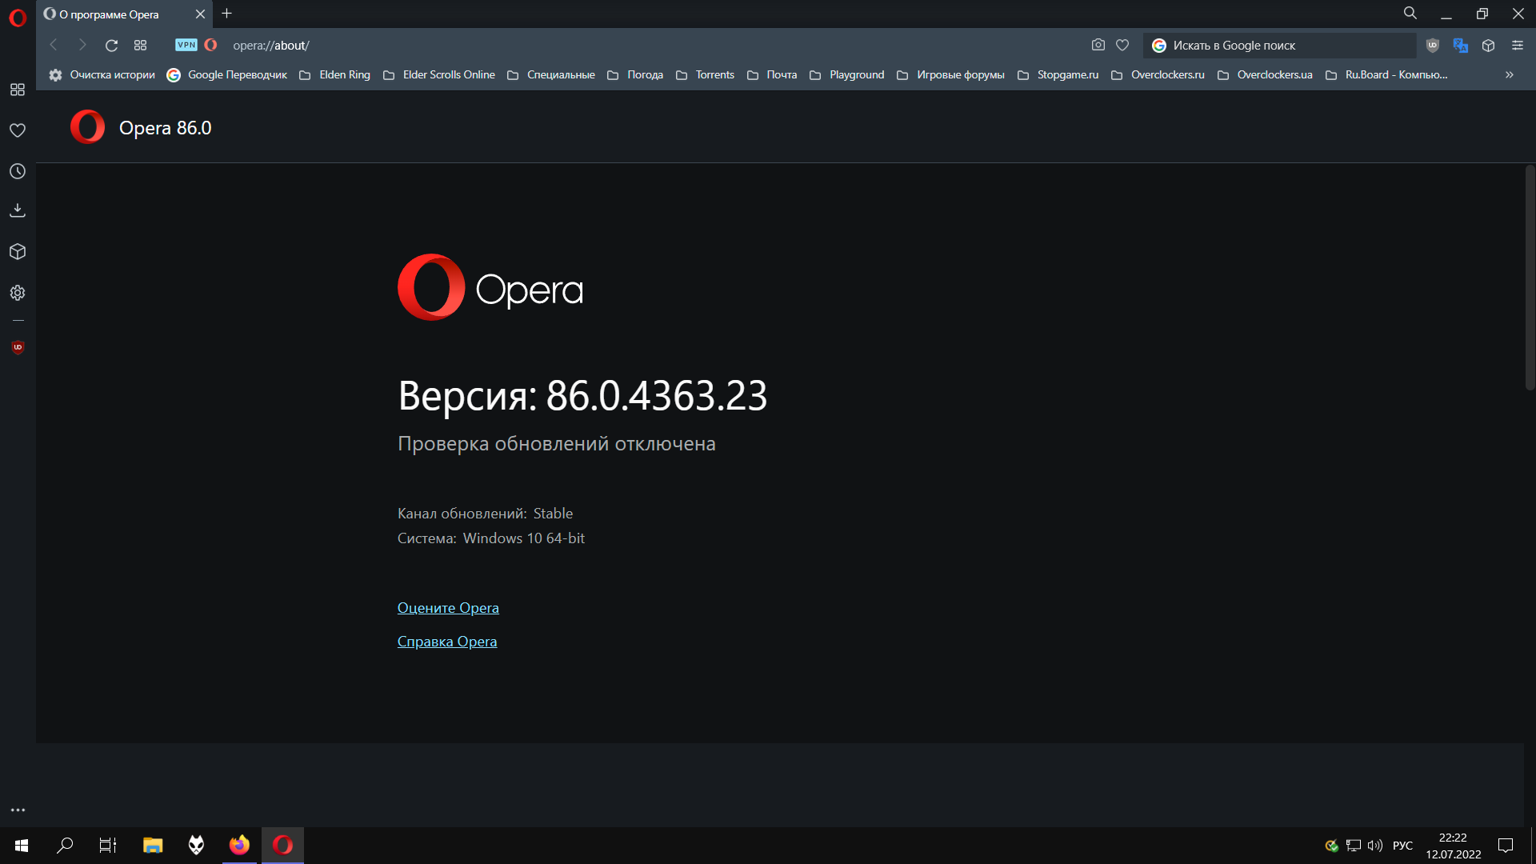Follow the 'Оцените Opera' link
This screenshot has height=864, width=1536.
click(448, 608)
